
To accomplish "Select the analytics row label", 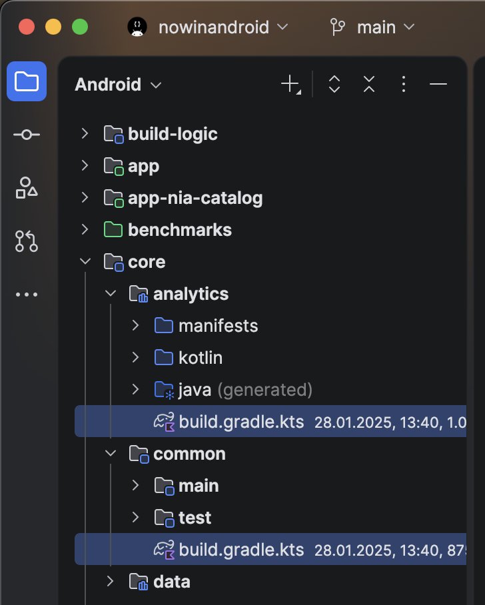I will pyautogui.click(x=191, y=295).
